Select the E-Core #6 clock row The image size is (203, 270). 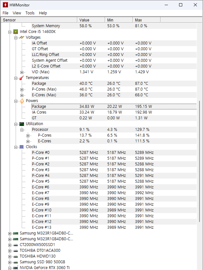114,187
